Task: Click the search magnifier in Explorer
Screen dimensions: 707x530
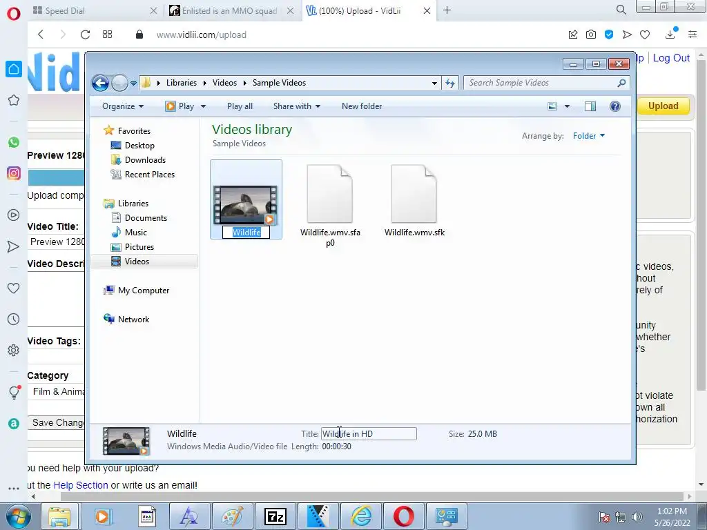Action: click(622, 83)
